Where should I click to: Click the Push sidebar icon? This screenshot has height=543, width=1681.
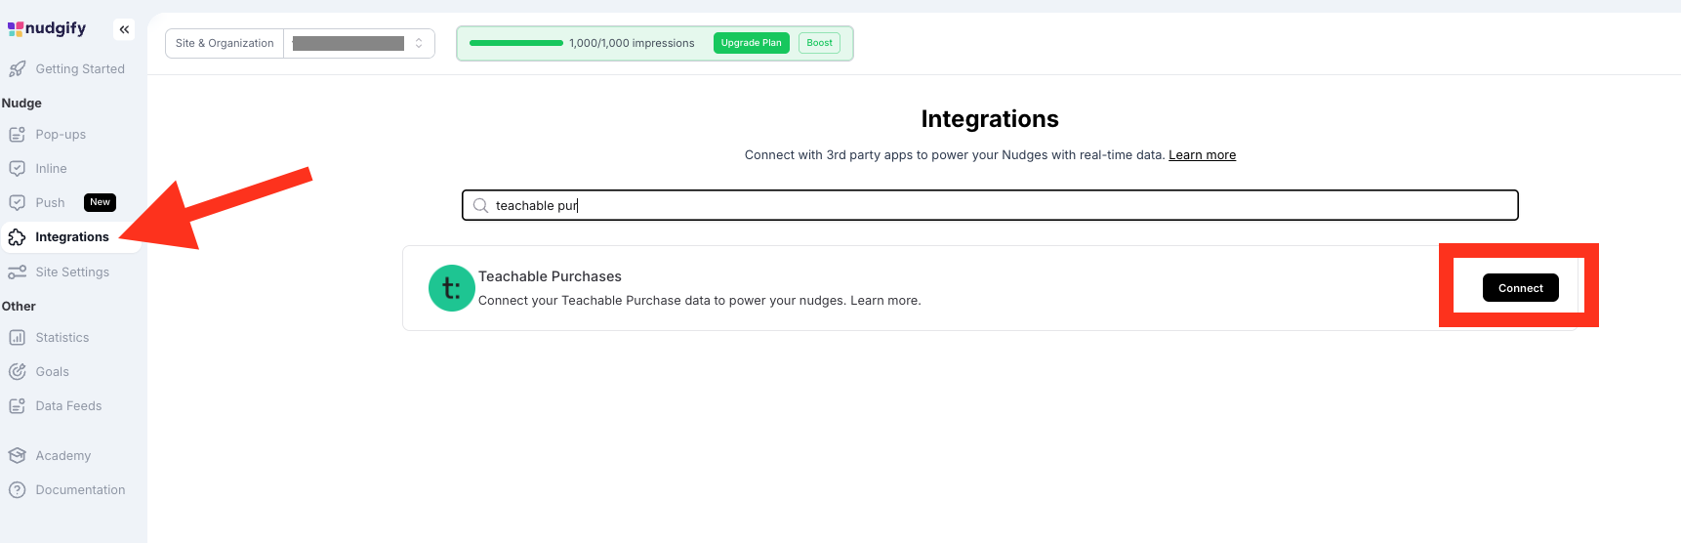click(17, 203)
